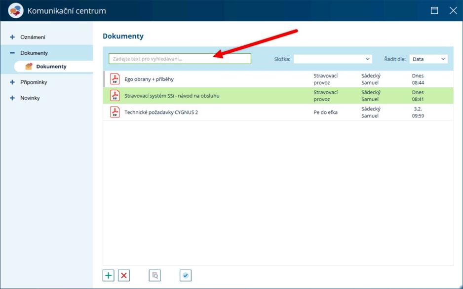The height and width of the screenshot is (289, 463).
Task: Open the Složka folder dropdown
Action: pos(333,59)
